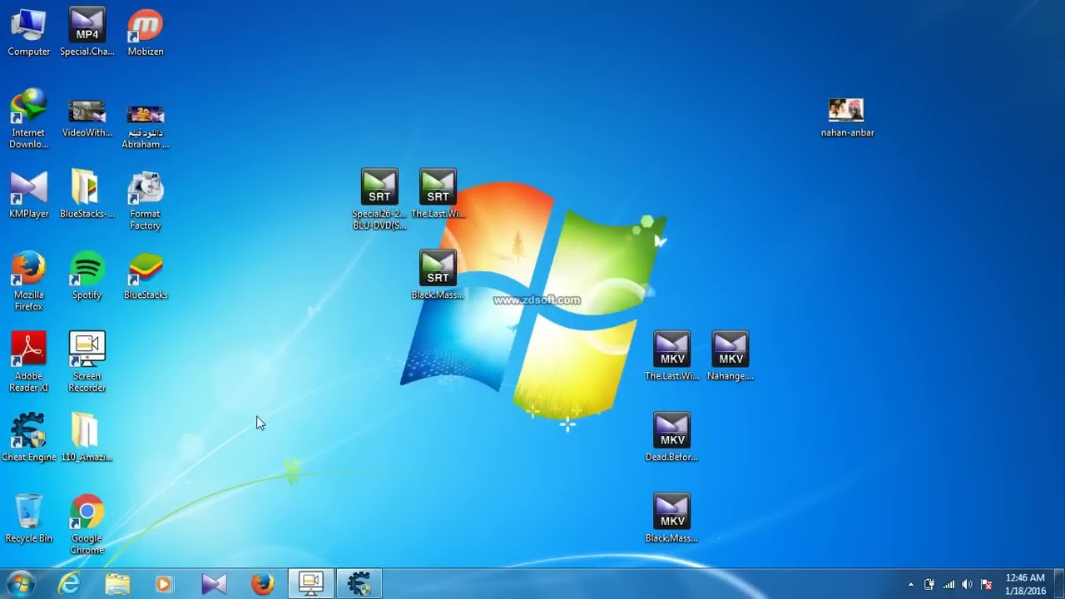Select the Black.Mass... SRT subtitle file

pyautogui.click(x=438, y=275)
